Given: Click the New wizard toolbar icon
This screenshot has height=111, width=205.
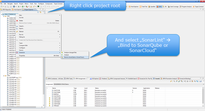Looking at the screenshot, I should point(1,7).
